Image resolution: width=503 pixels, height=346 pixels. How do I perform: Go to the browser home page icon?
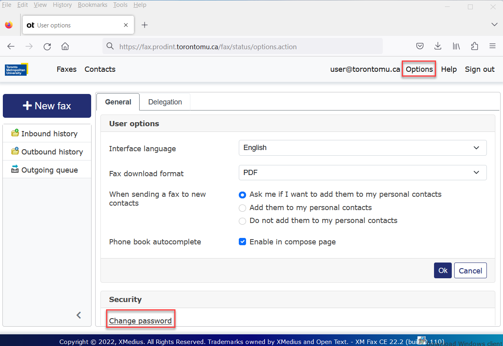[x=65, y=46]
